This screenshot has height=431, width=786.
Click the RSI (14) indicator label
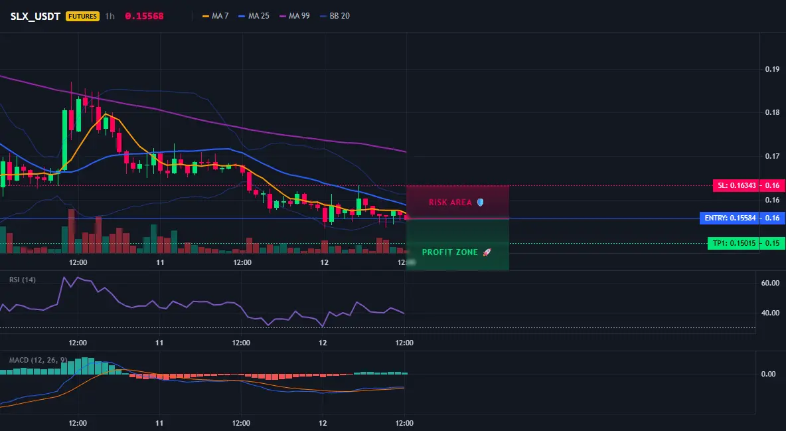22,280
